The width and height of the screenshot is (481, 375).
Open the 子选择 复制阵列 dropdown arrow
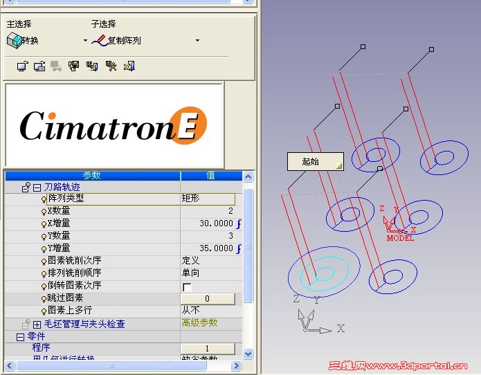pos(197,40)
